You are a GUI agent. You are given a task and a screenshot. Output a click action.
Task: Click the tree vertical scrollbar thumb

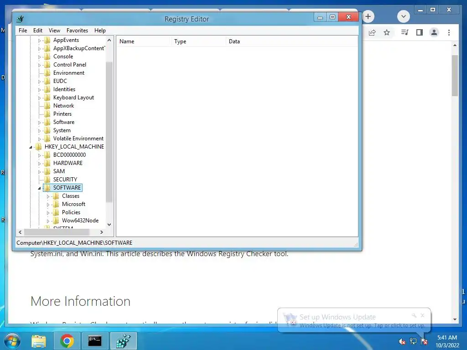(109, 132)
